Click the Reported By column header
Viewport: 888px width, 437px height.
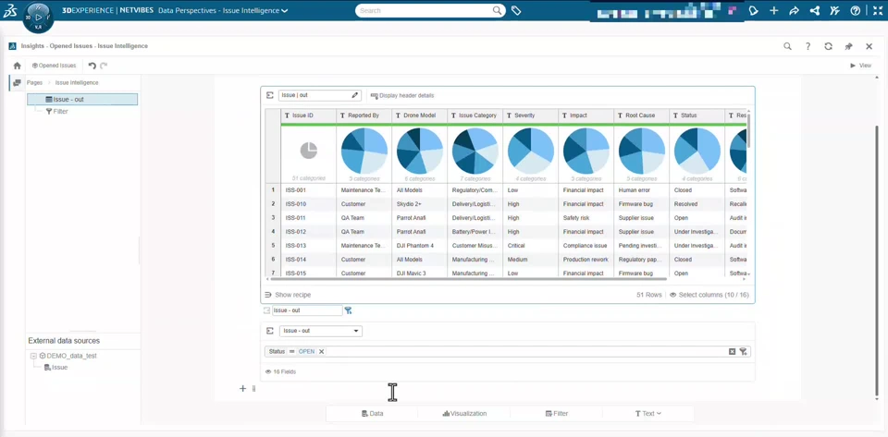coord(364,115)
